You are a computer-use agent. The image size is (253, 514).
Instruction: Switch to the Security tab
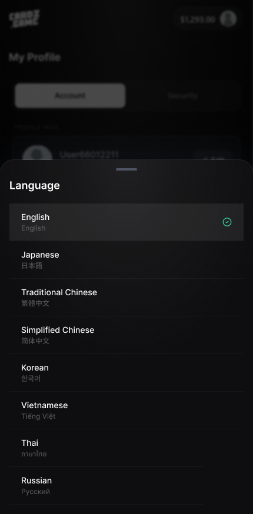tap(182, 95)
